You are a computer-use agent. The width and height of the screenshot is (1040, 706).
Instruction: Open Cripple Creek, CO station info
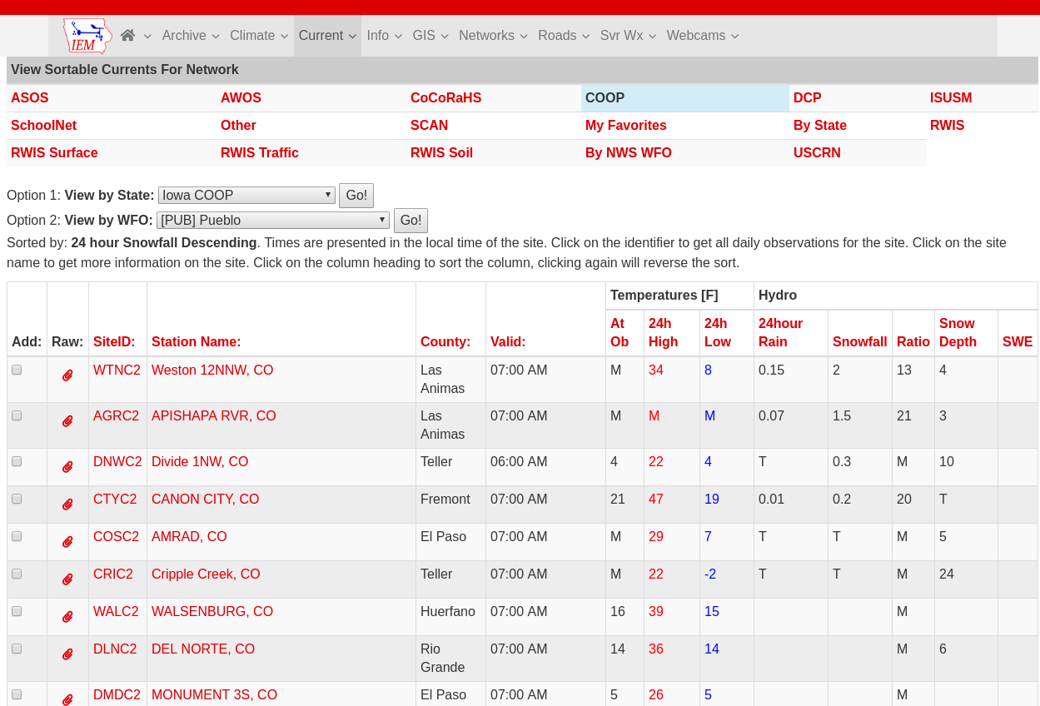[206, 574]
